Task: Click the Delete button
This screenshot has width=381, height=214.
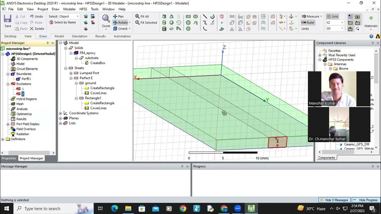Action: (x=37, y=29)
